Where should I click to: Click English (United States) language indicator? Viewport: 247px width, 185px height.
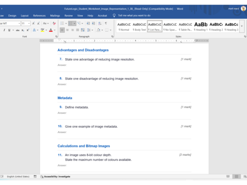pos(18,177)
